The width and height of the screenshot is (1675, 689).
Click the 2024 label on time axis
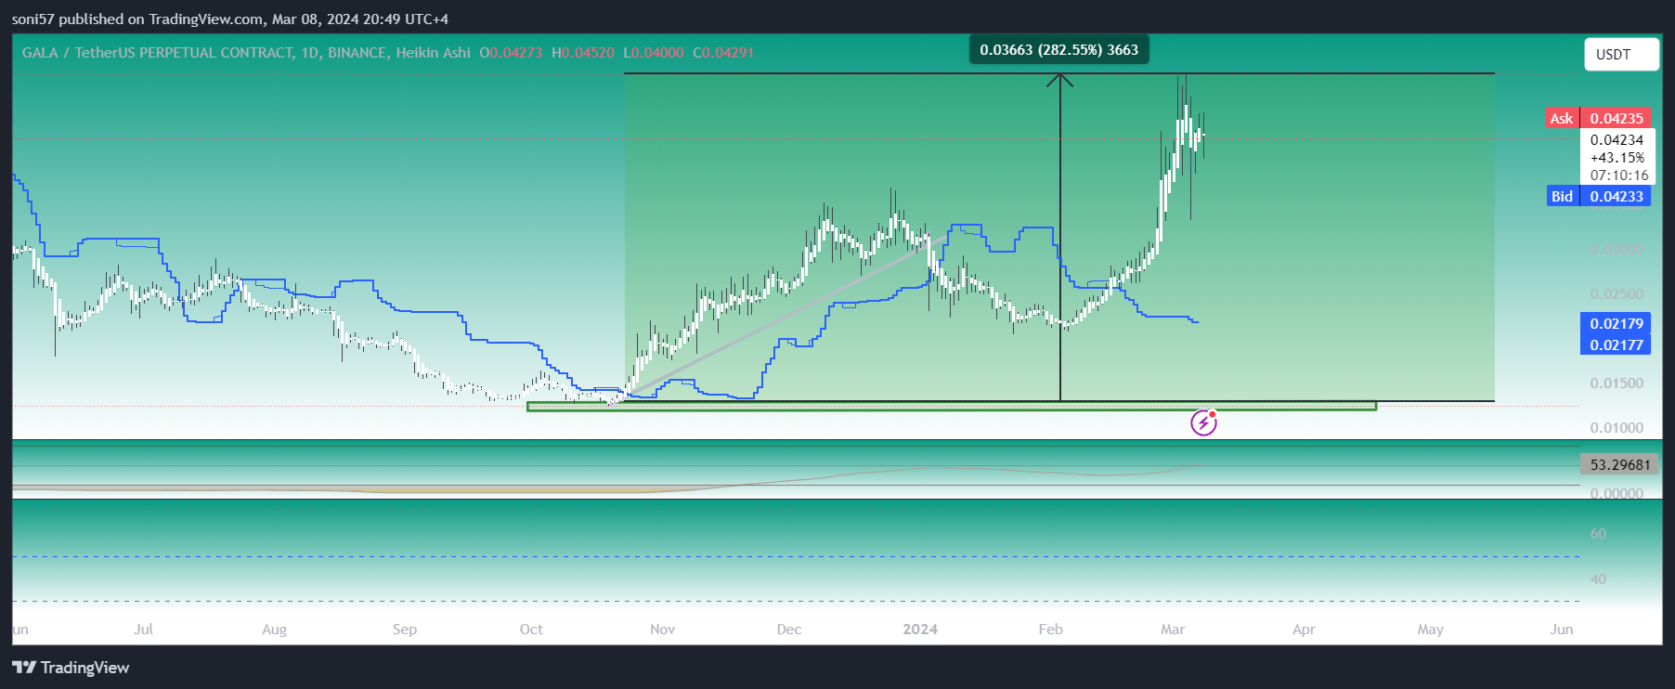click(x=920, y=630)
